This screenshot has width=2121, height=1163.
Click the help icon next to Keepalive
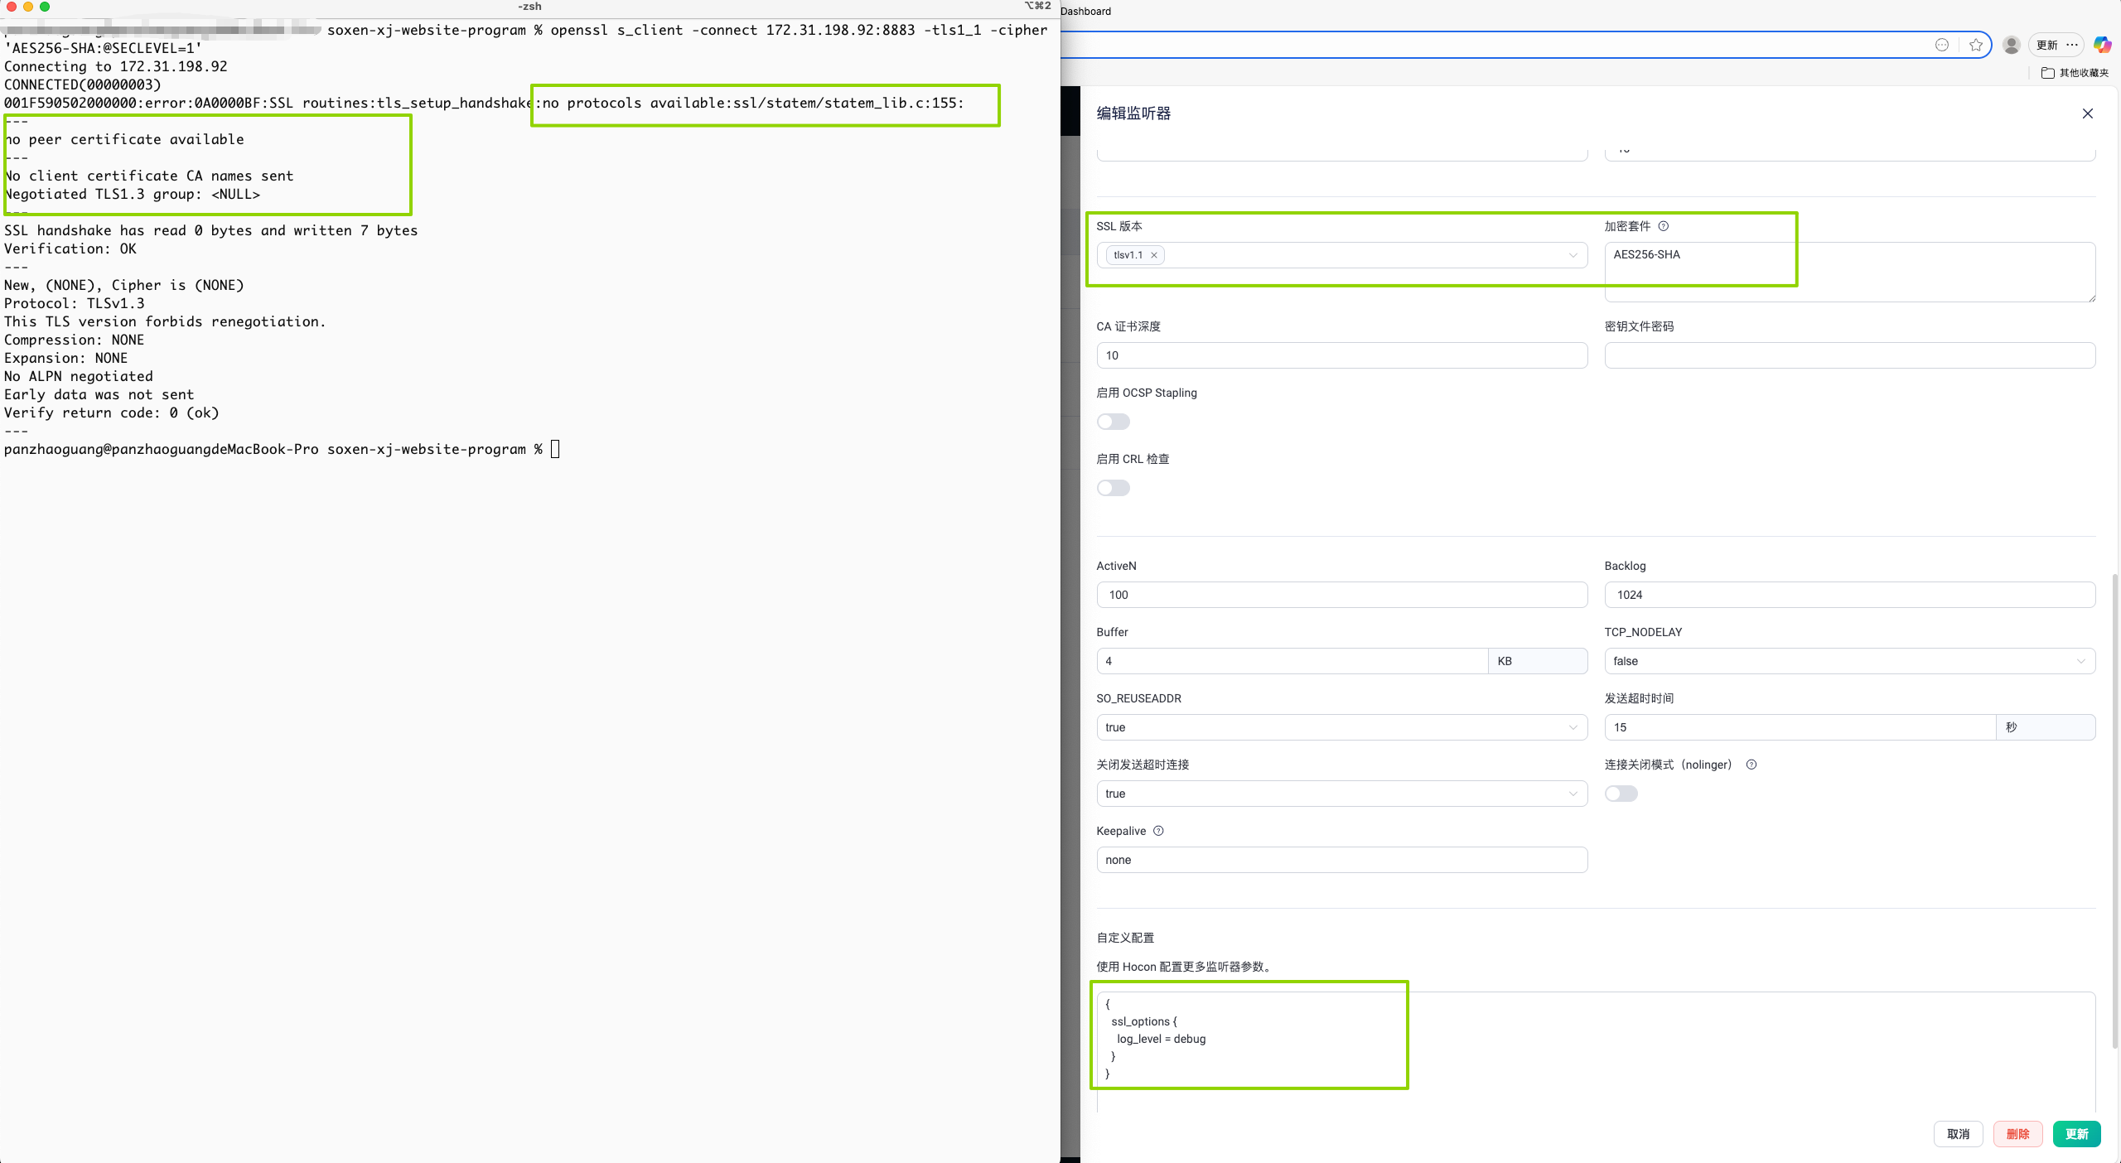click(x=1158, y=831)
